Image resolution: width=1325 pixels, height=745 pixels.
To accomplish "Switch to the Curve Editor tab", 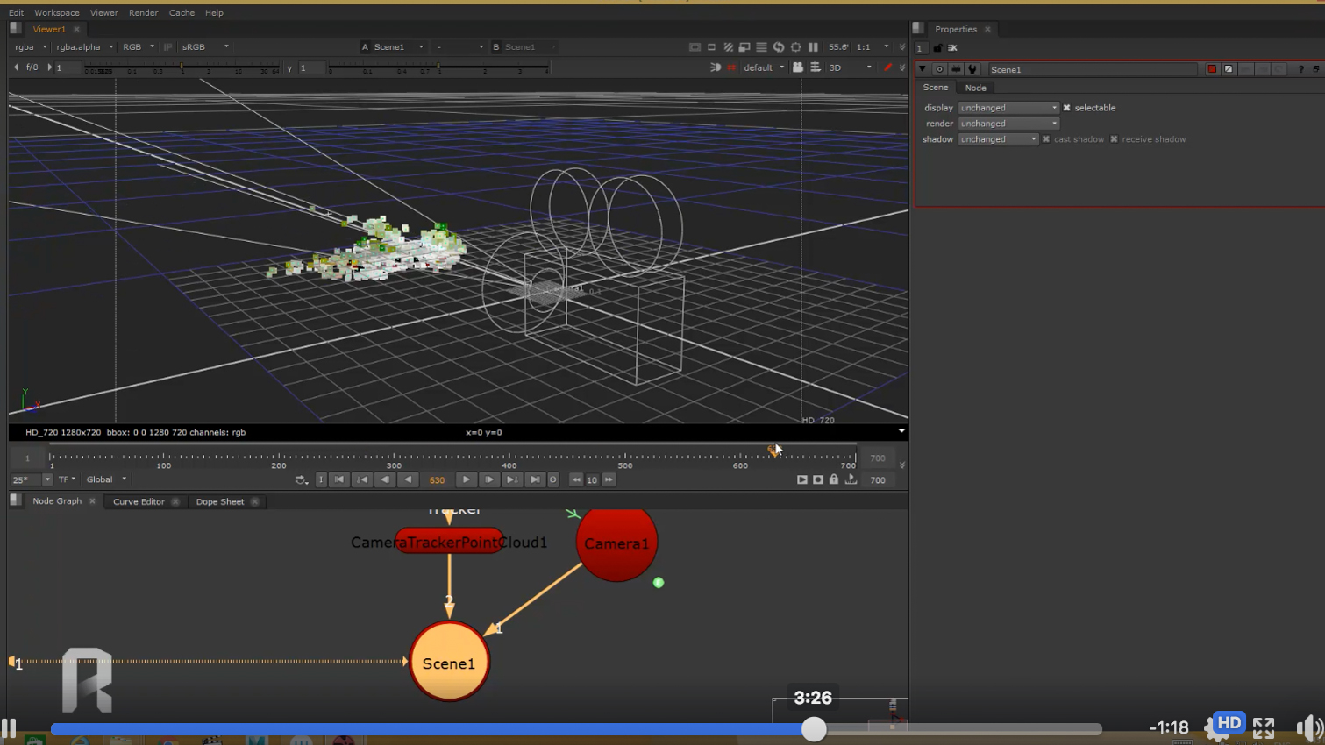I will pyautogui.click(x=139, y=501).
